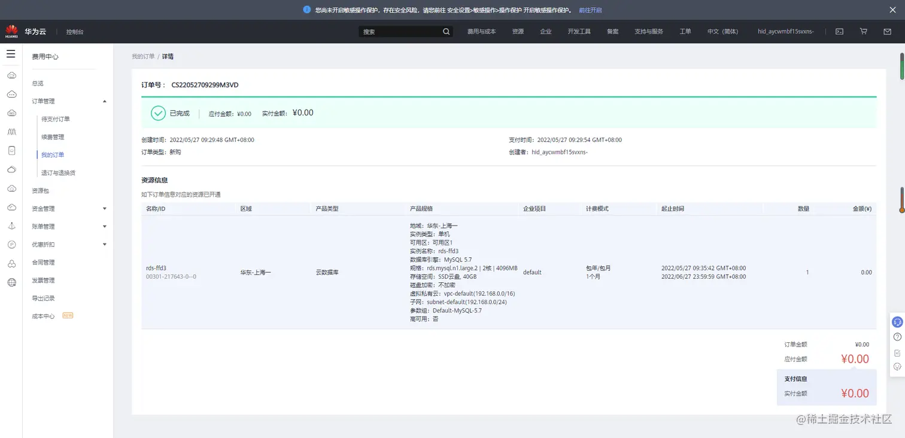Viewport: 905px width, 438px height.
Task: Open 退订与退换货 in the sidebar
Action: click(x=59, y=173)
